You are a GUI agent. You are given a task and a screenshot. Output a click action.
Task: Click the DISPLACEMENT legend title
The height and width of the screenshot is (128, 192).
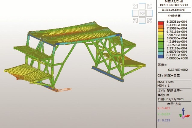click(174, 10)
